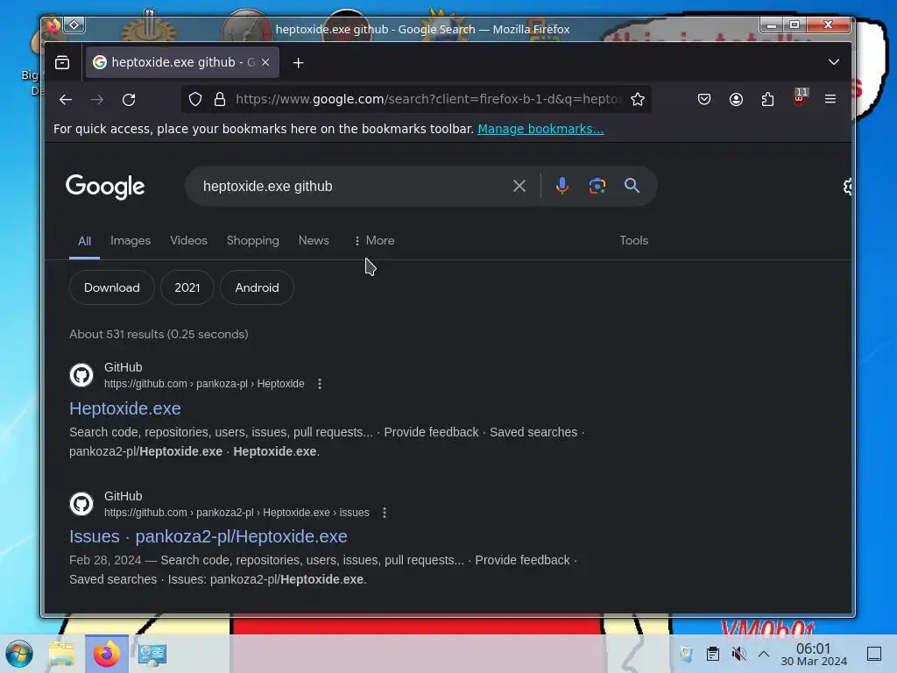This screenshot has width=897, height=673.
Task: Switch to the Shopping tab
Action: [253, 241]
